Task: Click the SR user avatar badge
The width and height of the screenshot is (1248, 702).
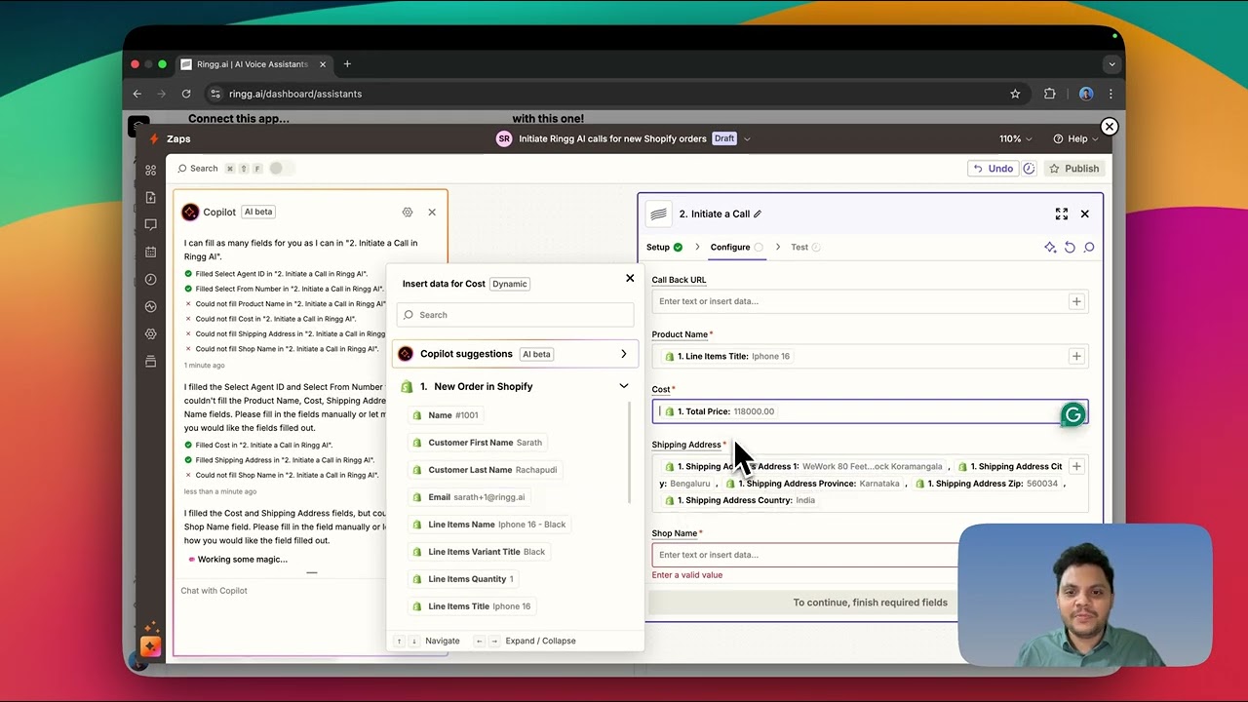Action: [x=504, y=138]
